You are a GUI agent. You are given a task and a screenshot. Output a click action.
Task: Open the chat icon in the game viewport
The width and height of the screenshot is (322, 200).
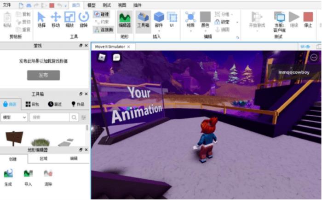pos(116,58)
